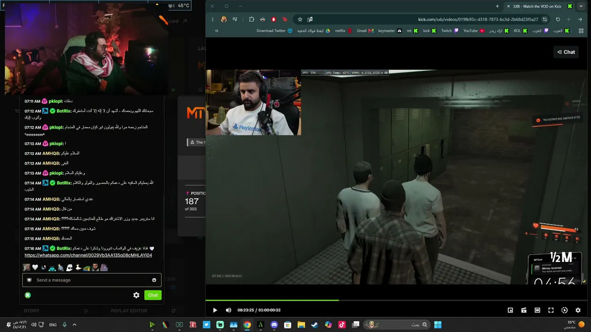The image size is (591, 332).
Task: Open the YouTube bookmark
Action: (474, 31)
